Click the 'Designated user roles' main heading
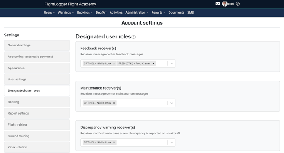This screenshot has height=153, width=284. pyautogui.click(x=103, y=37)
